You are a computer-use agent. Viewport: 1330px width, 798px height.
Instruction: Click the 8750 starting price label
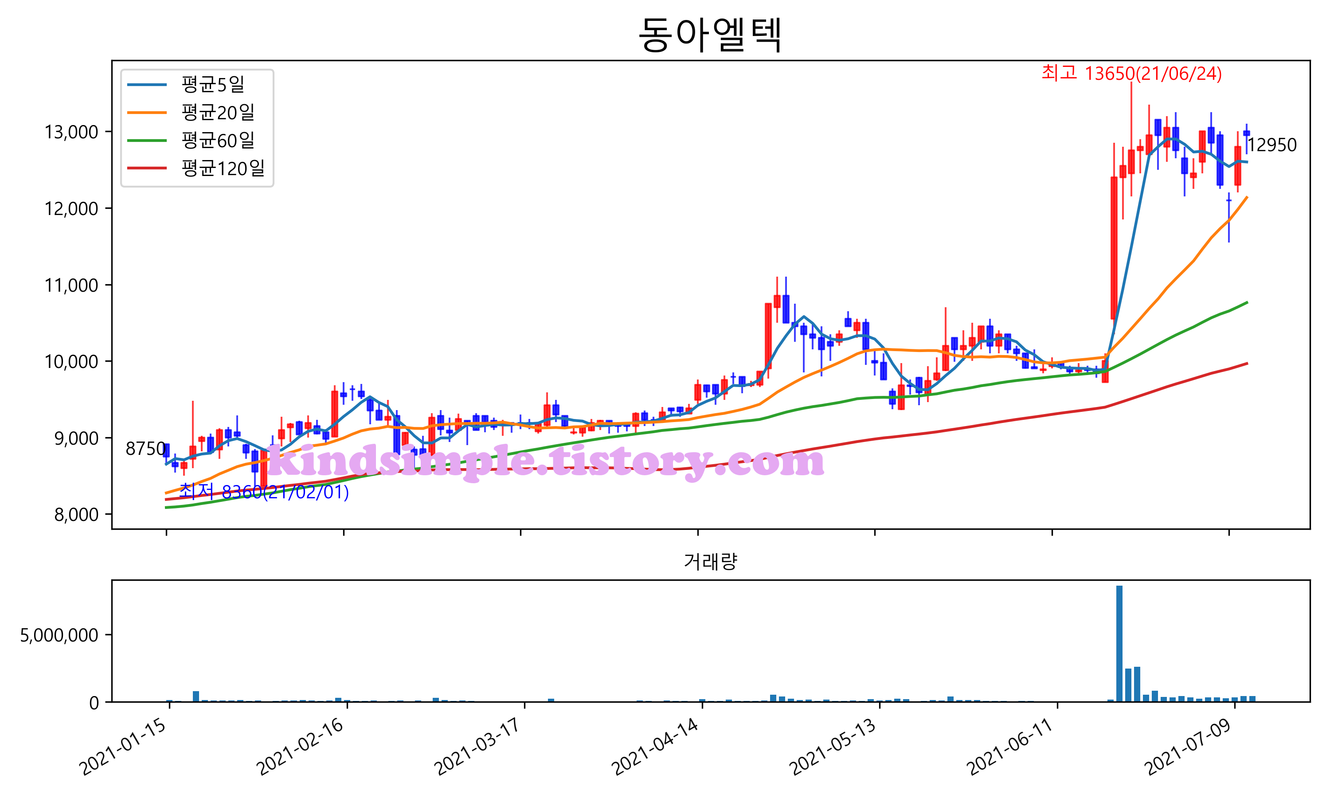pos(145,449)
